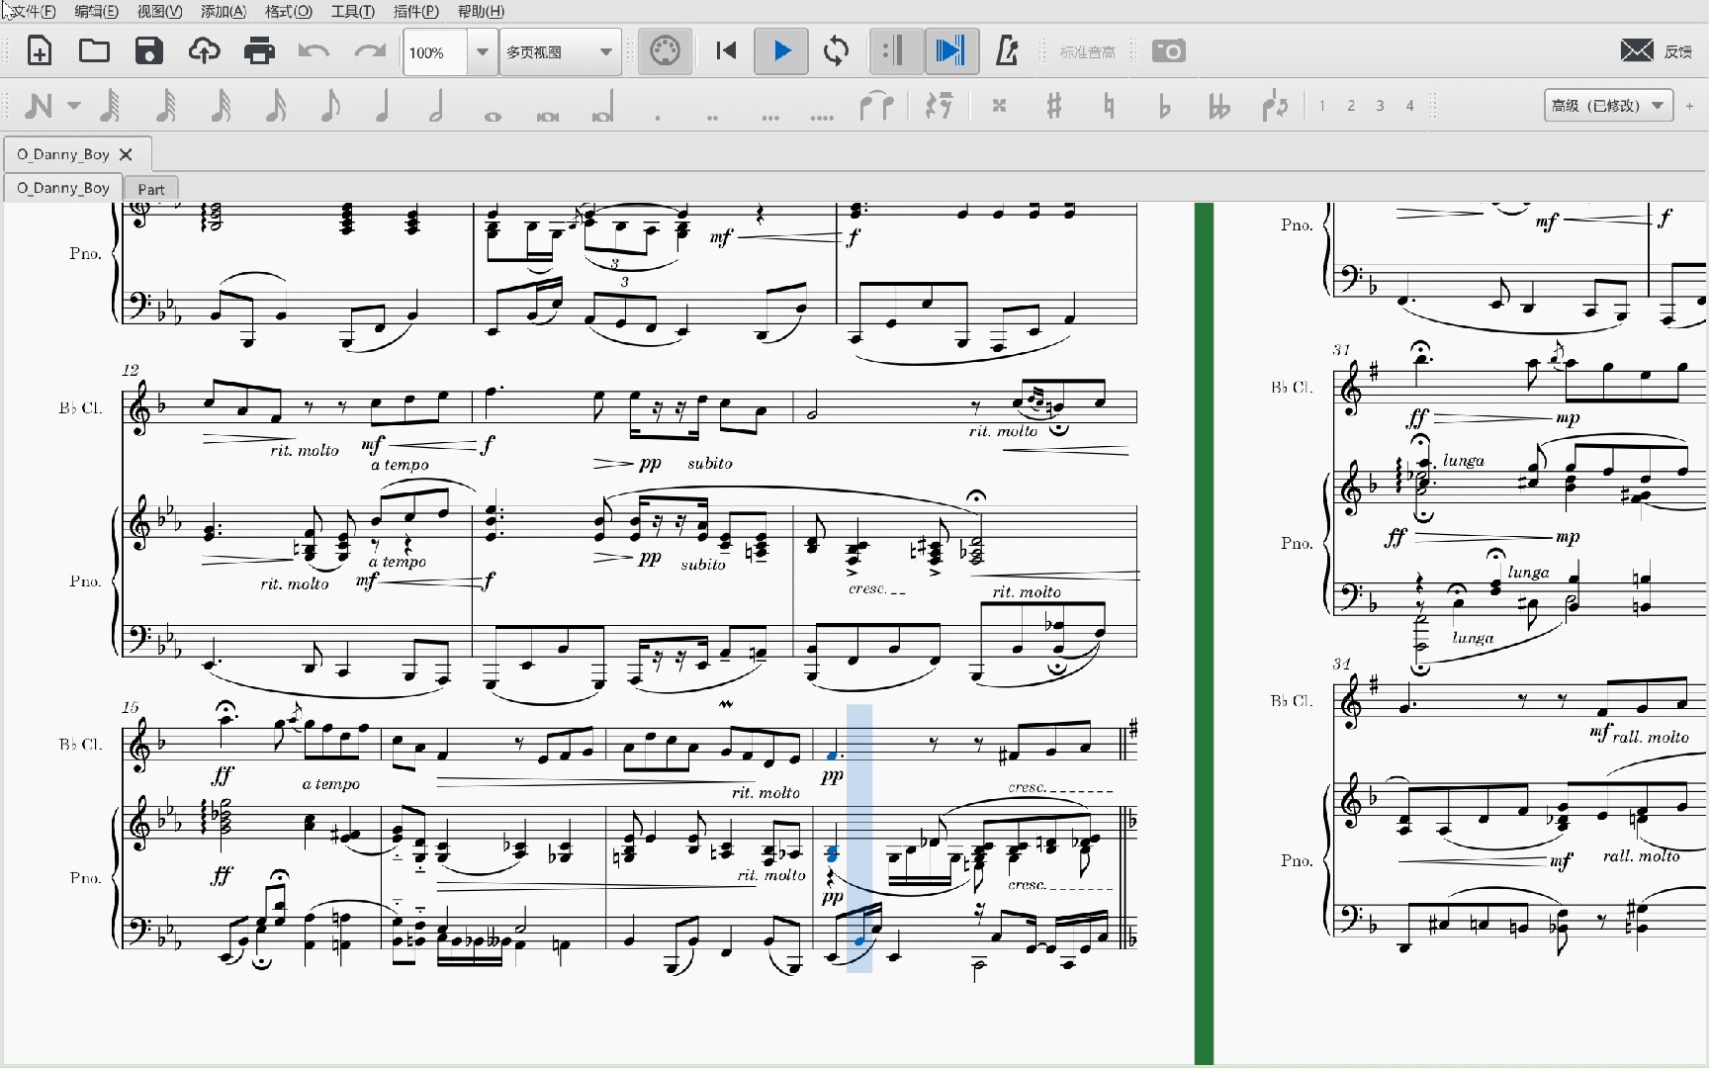Open the 高级 (已修改) workspace dropdown
The height and width of the screenshot is (1068, 1709).
click(x=1608, y=106)
